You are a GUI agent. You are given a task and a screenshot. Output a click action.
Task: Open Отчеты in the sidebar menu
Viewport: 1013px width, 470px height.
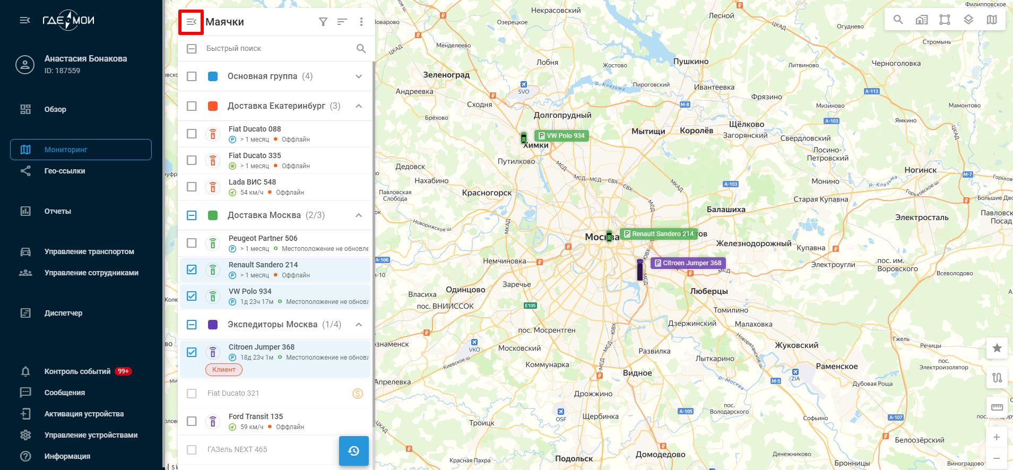(57, 211)
